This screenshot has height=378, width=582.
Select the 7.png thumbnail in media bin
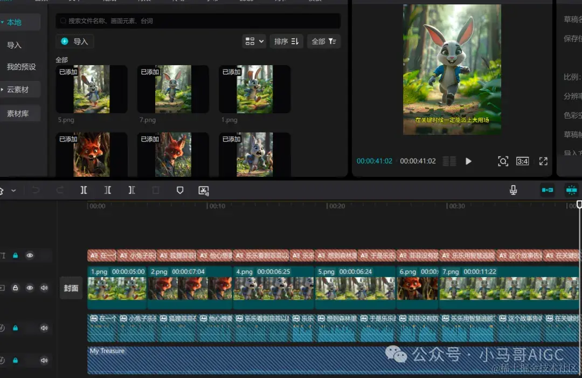[173, 89]
